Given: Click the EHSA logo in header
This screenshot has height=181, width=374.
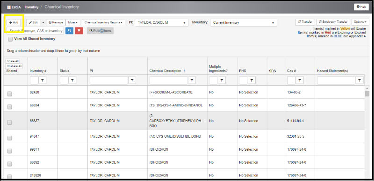Looking at the screenshot, I should tap(14, 7).
